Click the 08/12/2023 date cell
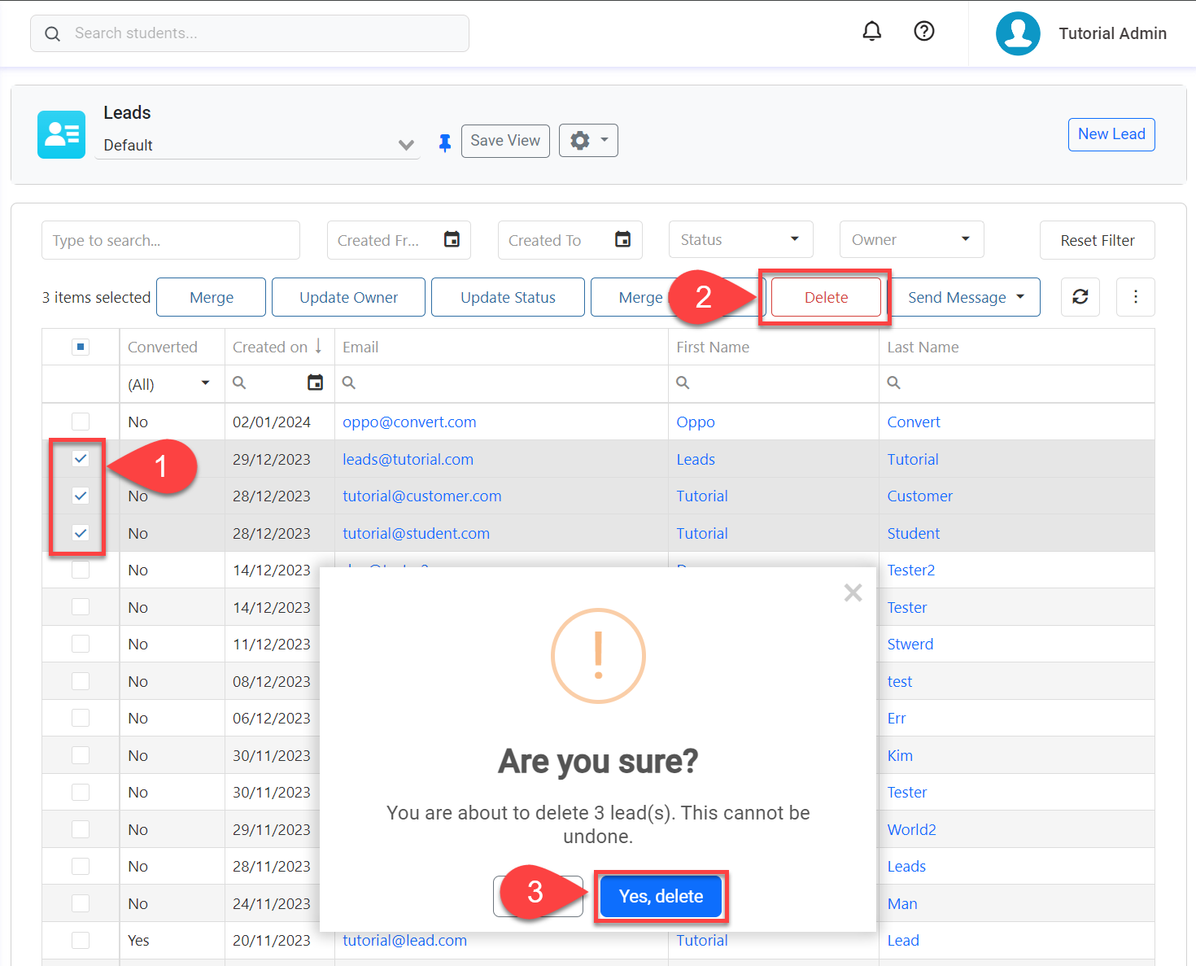 [x=272, y=681]
